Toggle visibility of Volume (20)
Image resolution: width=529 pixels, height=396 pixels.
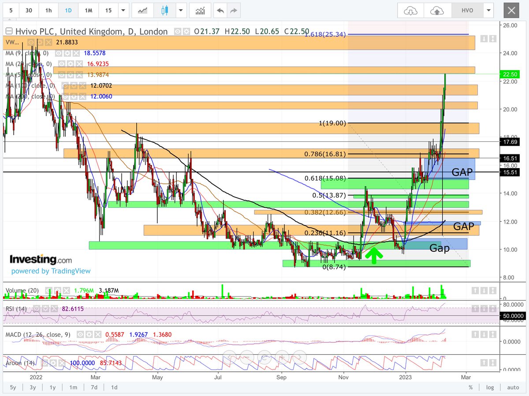click(x=49, y=290)
